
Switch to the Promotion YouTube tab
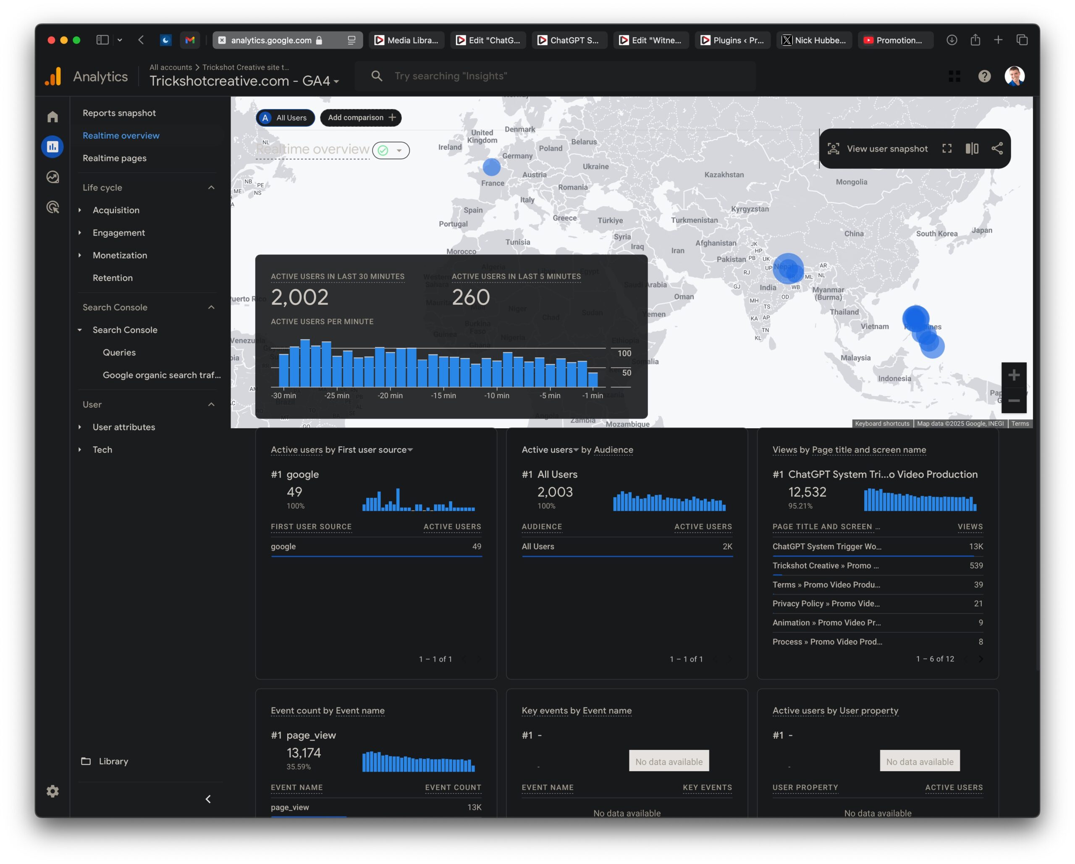pyautogui.click(x=896, y=40)
